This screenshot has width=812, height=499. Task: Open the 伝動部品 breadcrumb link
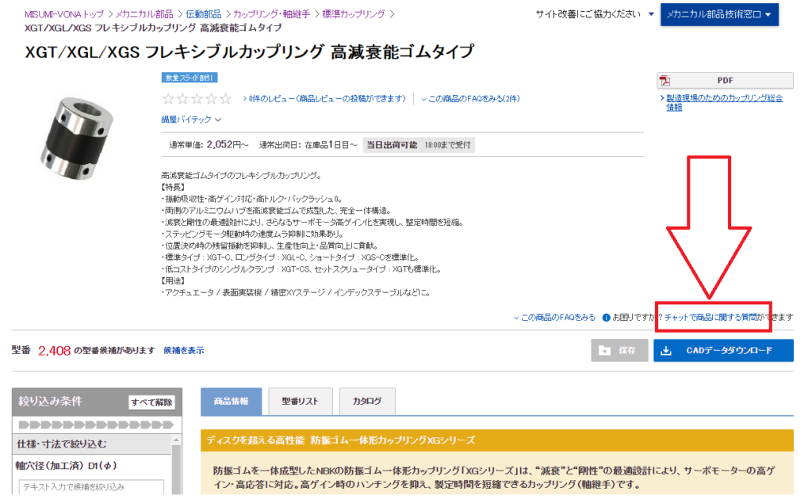point(205,14)
